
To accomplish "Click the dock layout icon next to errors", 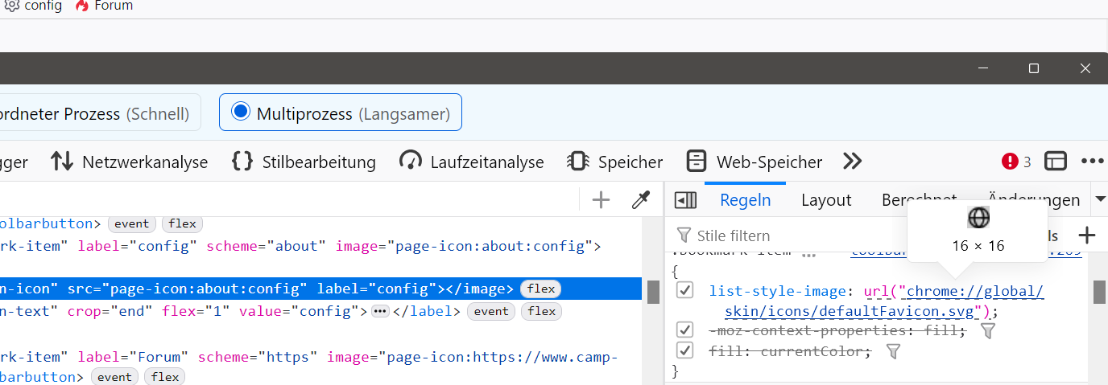I will 1056,162.
